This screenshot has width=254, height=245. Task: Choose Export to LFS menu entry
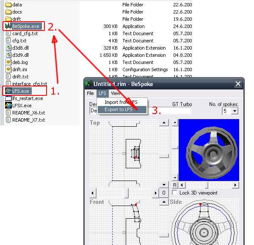(122, 109)
